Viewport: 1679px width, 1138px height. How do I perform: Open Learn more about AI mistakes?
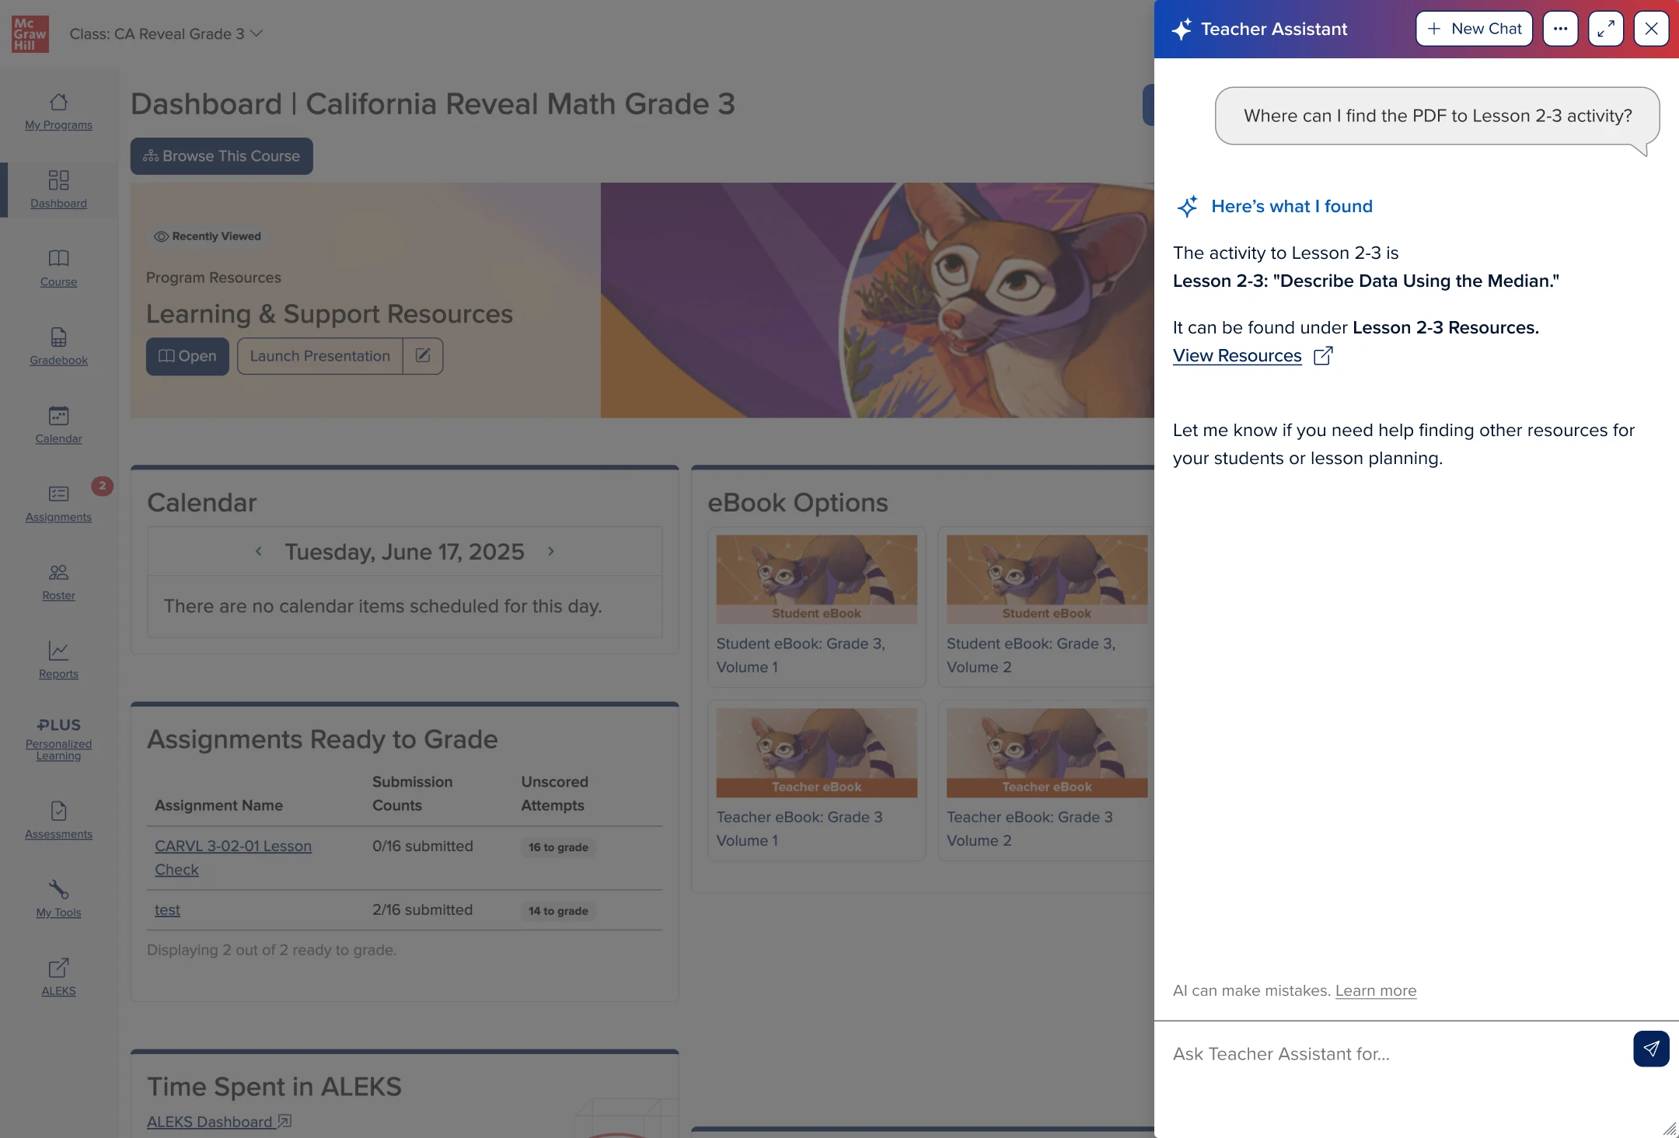[1375, 990]
